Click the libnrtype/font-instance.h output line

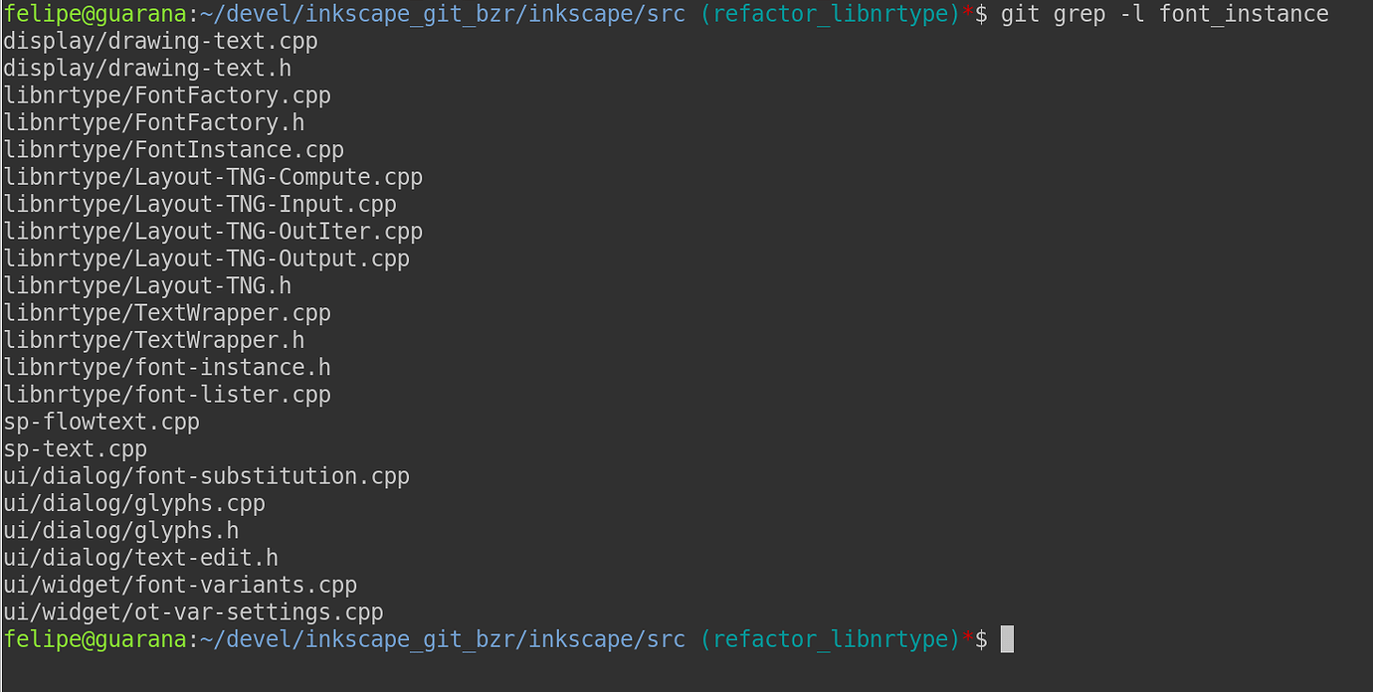point(167,368)
